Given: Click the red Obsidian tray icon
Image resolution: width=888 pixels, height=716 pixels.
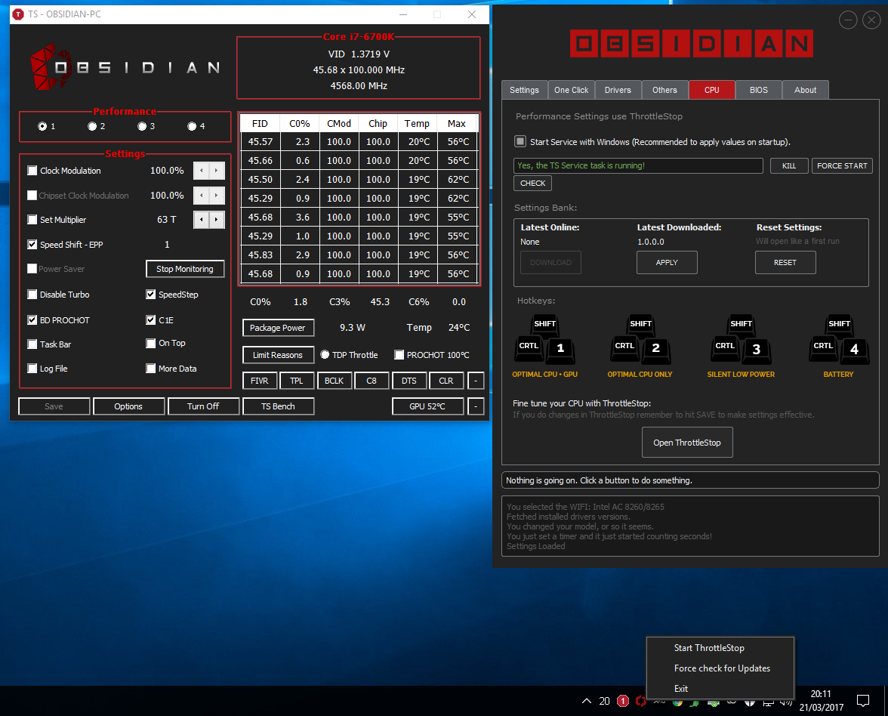Looking at the screenshot, I should (640, 701).
